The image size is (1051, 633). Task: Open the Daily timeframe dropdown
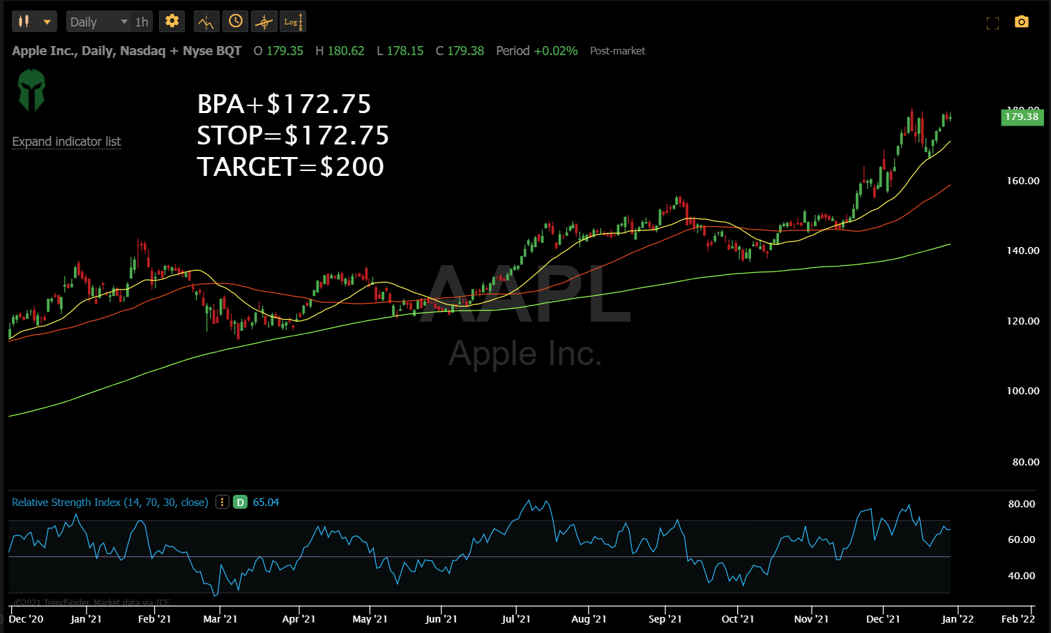point(99,22)
